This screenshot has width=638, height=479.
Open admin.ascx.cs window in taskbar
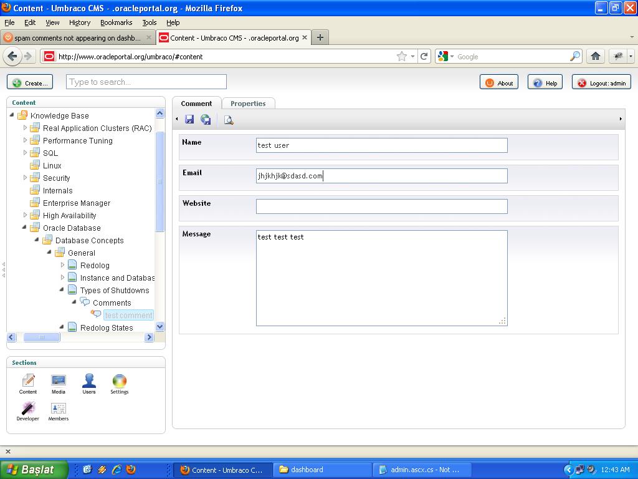click(x=422, y=470)
